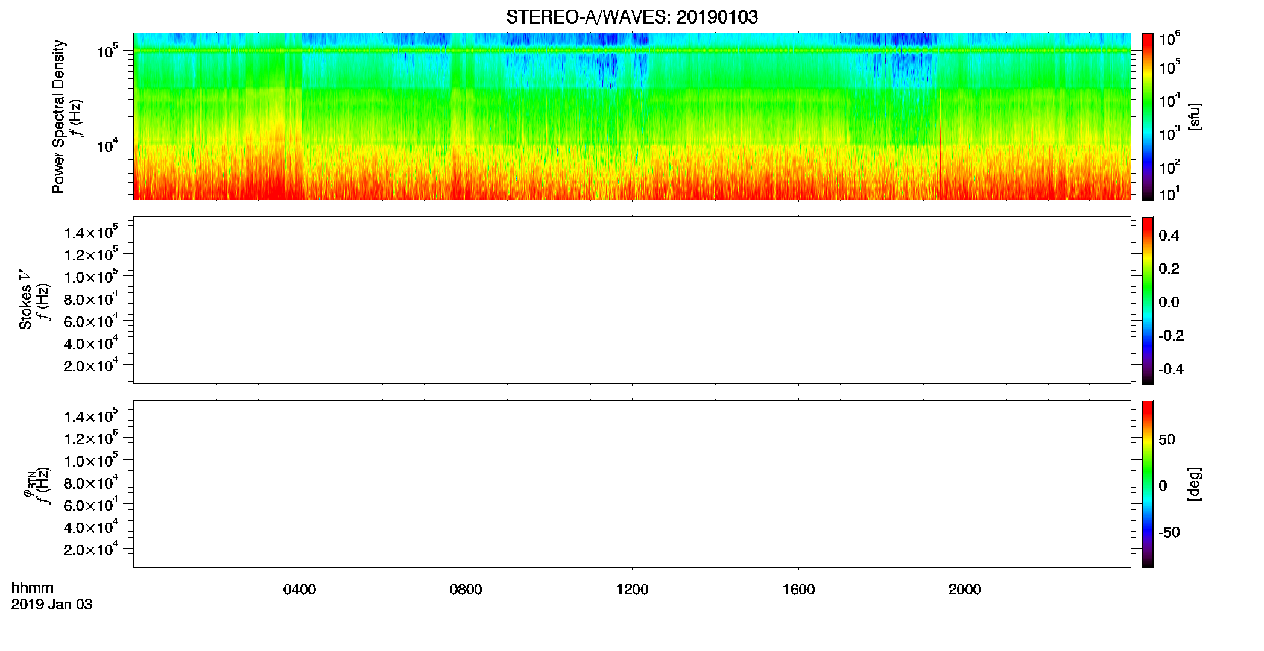The image size is (1264, 651).
Task: Click the 0 tick on angle colorbar
Action: click(x=1163, y=486)
